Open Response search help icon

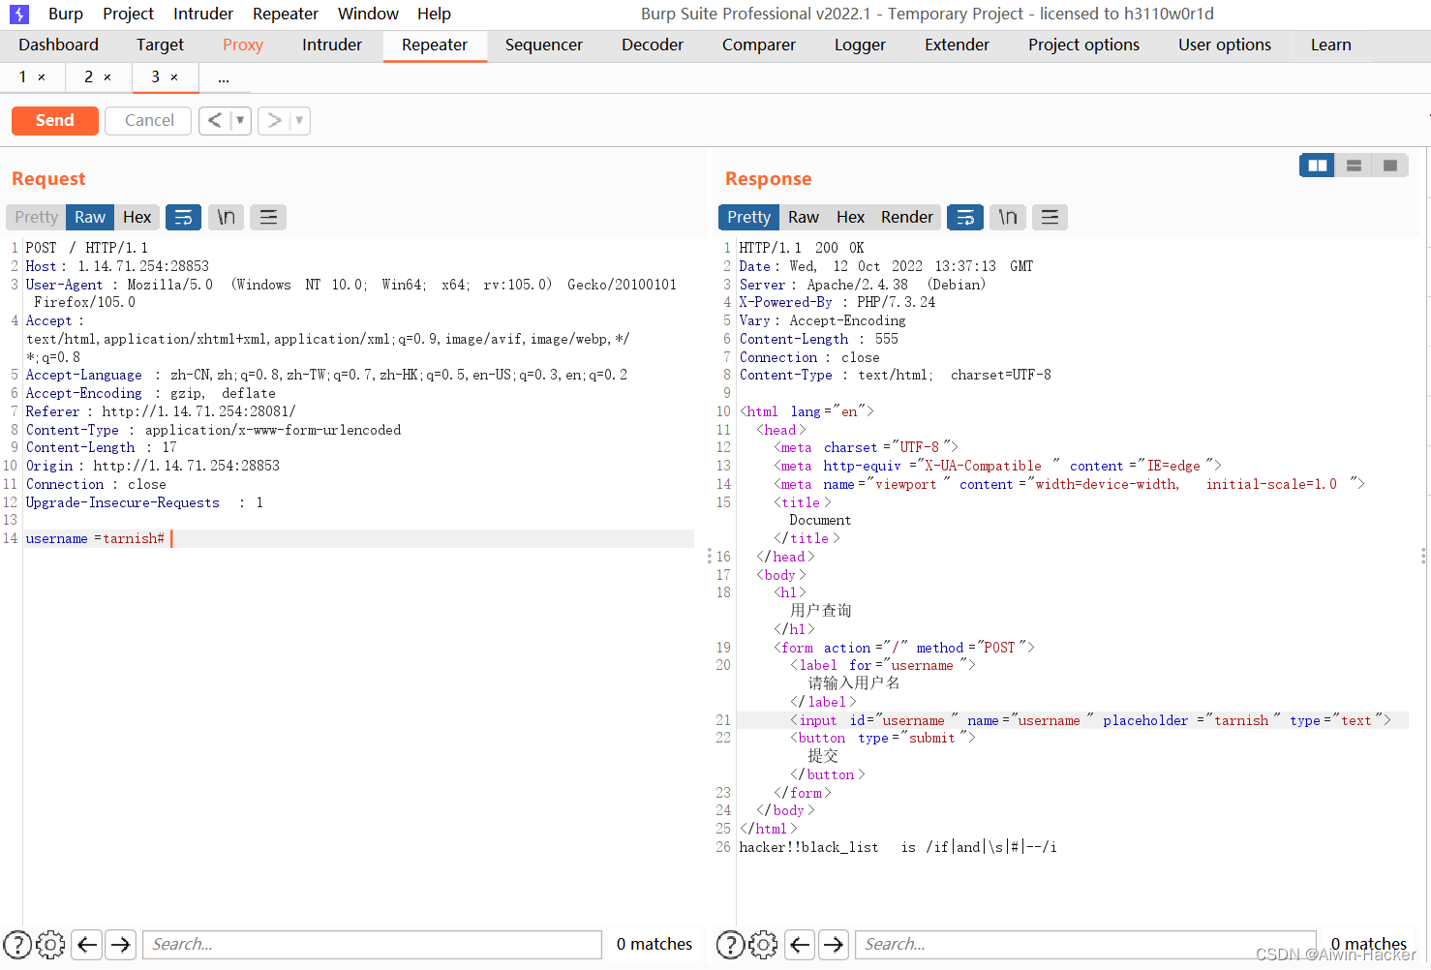pos(730,944)
